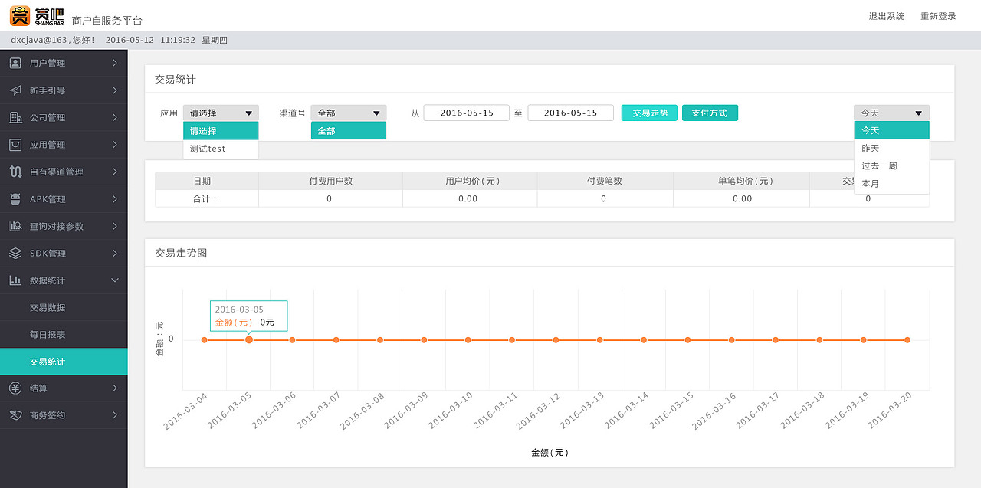
Task: Click the 查询对接参数 chart icon
Action: click(x=15, y=226)
